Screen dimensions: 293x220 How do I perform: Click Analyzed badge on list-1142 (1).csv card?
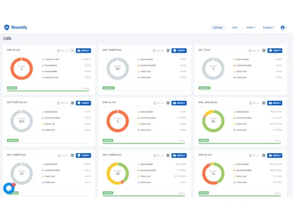click(13, 140)
